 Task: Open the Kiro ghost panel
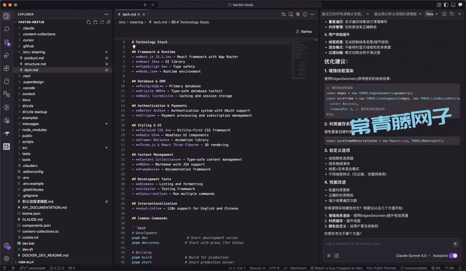click(x=6, y=81)
